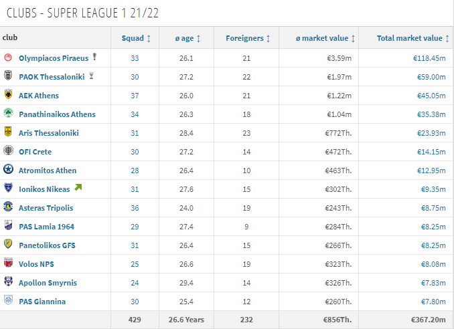Open the OFI Crete club link
Viewport: 454px width, 329px height.
pyautogui.click(x=35, y=152)
